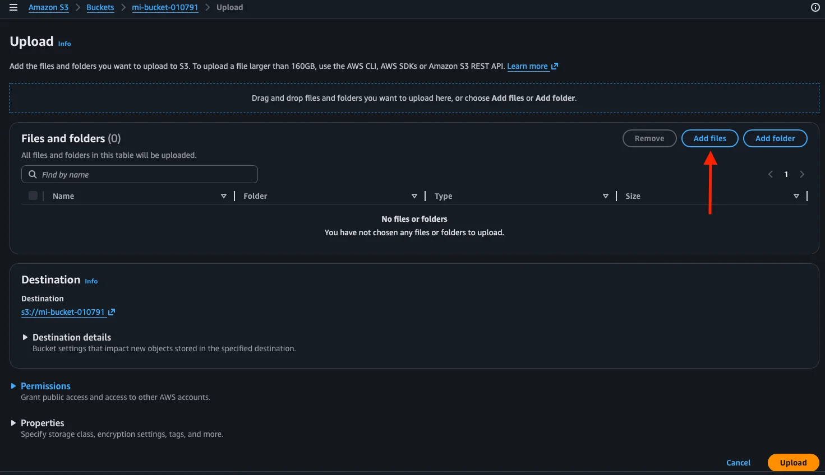Click the orange Upload button

(793, 463)
